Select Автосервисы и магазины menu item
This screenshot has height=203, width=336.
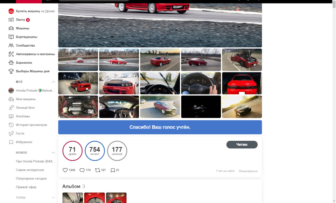pos(35,54)
